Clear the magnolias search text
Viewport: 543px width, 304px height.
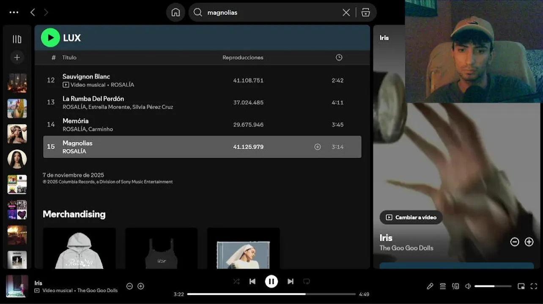[346, 12]
